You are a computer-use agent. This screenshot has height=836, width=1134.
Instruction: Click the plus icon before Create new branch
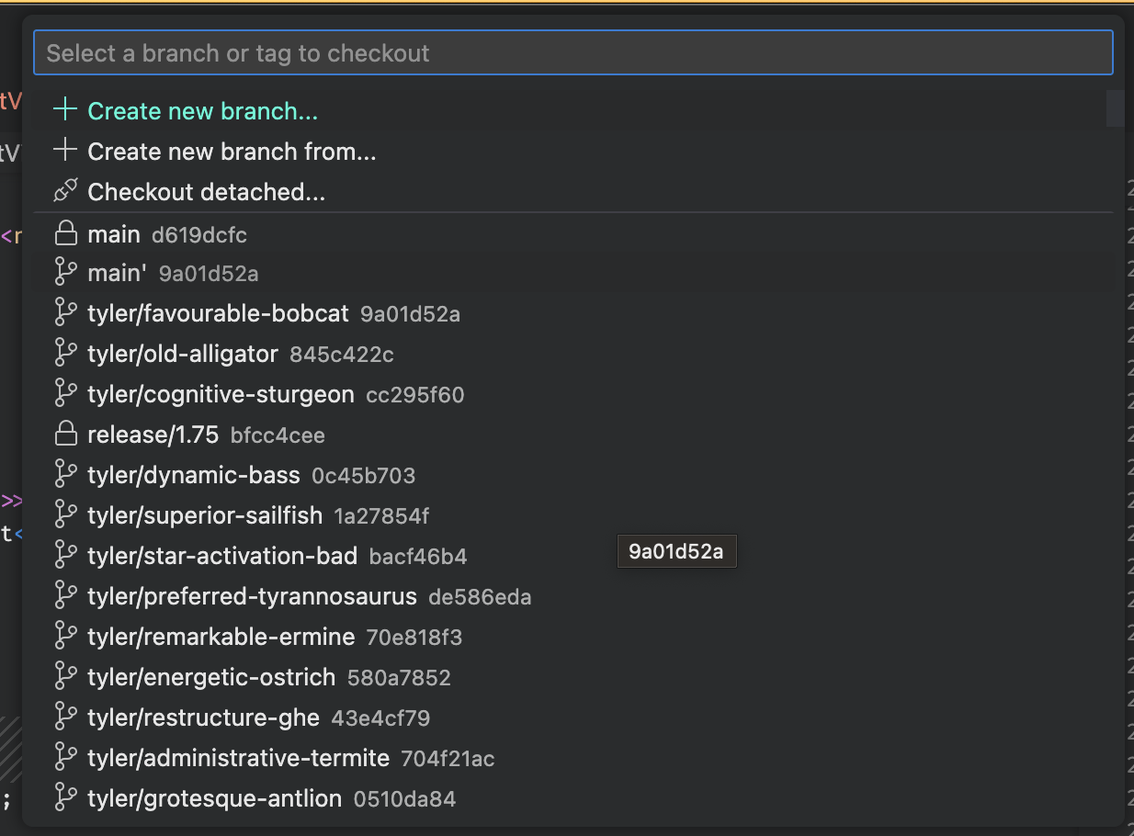(64, 108)
